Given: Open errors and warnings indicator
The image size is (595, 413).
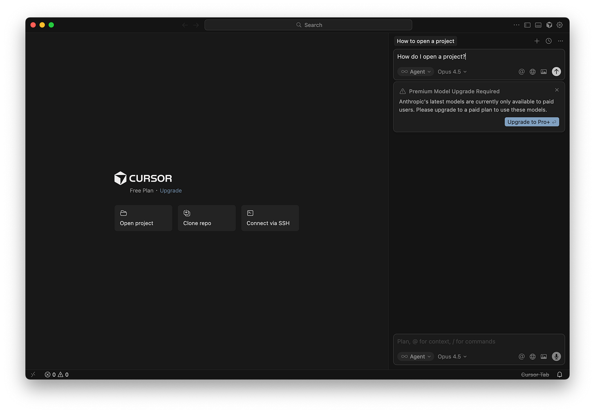Looking at the screenshot, I should tap(57, 375).
